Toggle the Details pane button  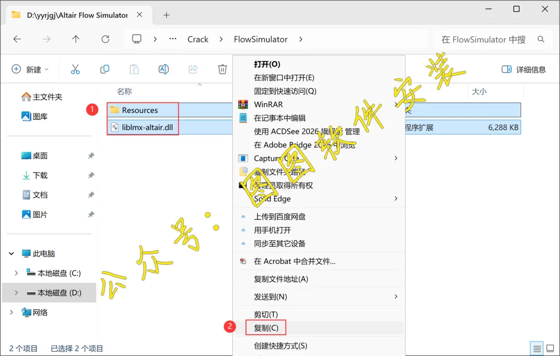coord(524,69)
